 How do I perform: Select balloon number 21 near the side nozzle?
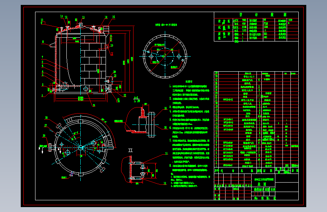coord(115,76)
